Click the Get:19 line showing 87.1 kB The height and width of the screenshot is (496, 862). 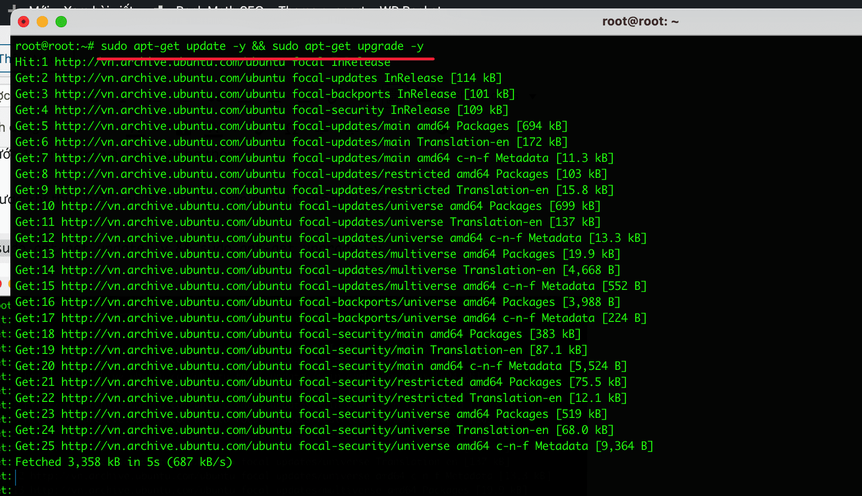(x=301, y=350)
